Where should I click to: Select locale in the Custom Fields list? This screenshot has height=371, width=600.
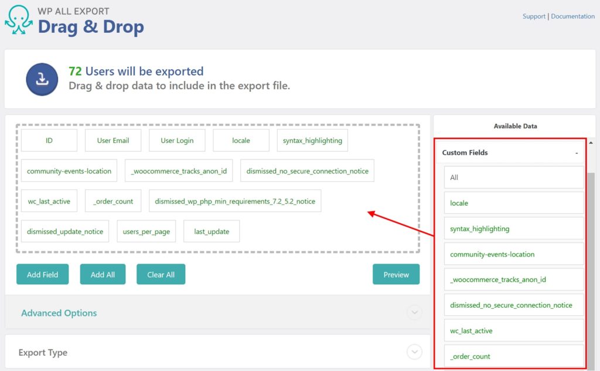click(513, 203)
